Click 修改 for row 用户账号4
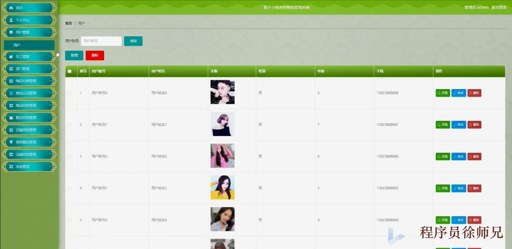Viewport: 512px width, 249px height. [x=459, y=220]
